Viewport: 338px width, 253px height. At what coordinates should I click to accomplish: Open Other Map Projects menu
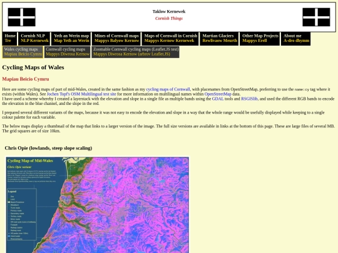tap(260, 39)
